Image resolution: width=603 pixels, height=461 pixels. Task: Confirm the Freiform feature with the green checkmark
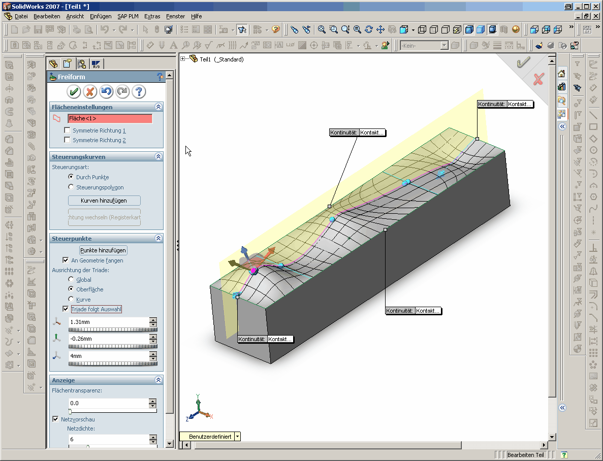tap(74, 92)
